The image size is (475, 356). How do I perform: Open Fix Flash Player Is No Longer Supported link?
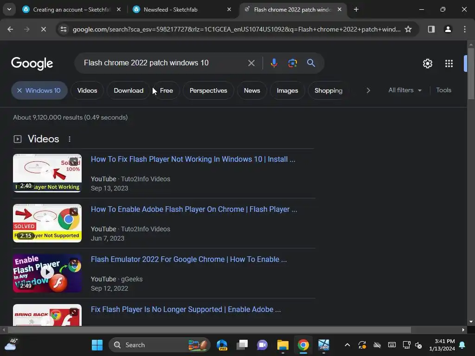[x=186, y=309]
